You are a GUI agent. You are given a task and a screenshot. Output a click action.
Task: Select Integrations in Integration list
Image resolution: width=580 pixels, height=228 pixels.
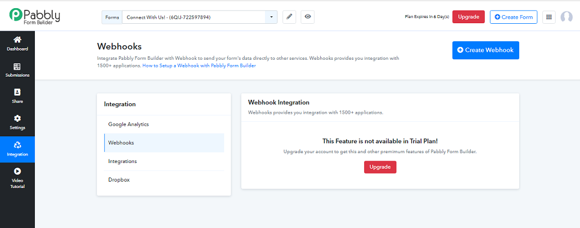click(x=164, y=161)
